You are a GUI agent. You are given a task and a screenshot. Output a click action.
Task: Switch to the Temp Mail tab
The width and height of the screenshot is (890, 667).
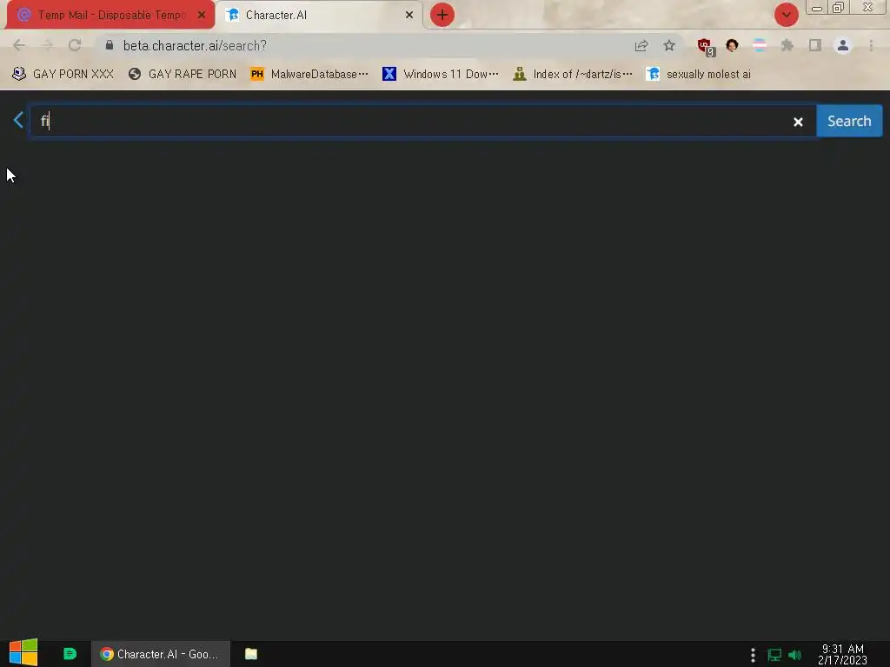(110, 15)
